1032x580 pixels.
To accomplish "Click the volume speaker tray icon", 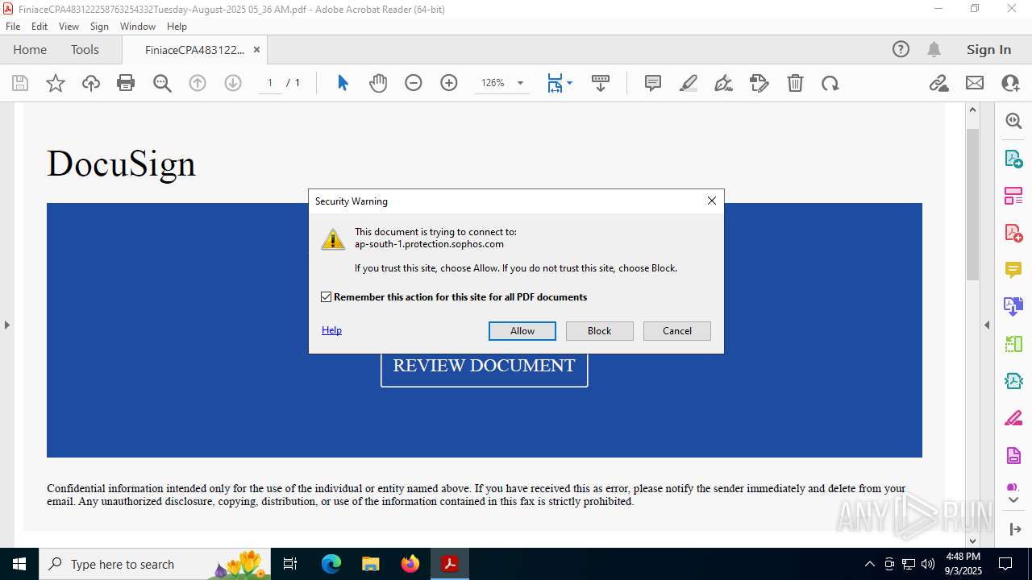I will coord(927,564).
